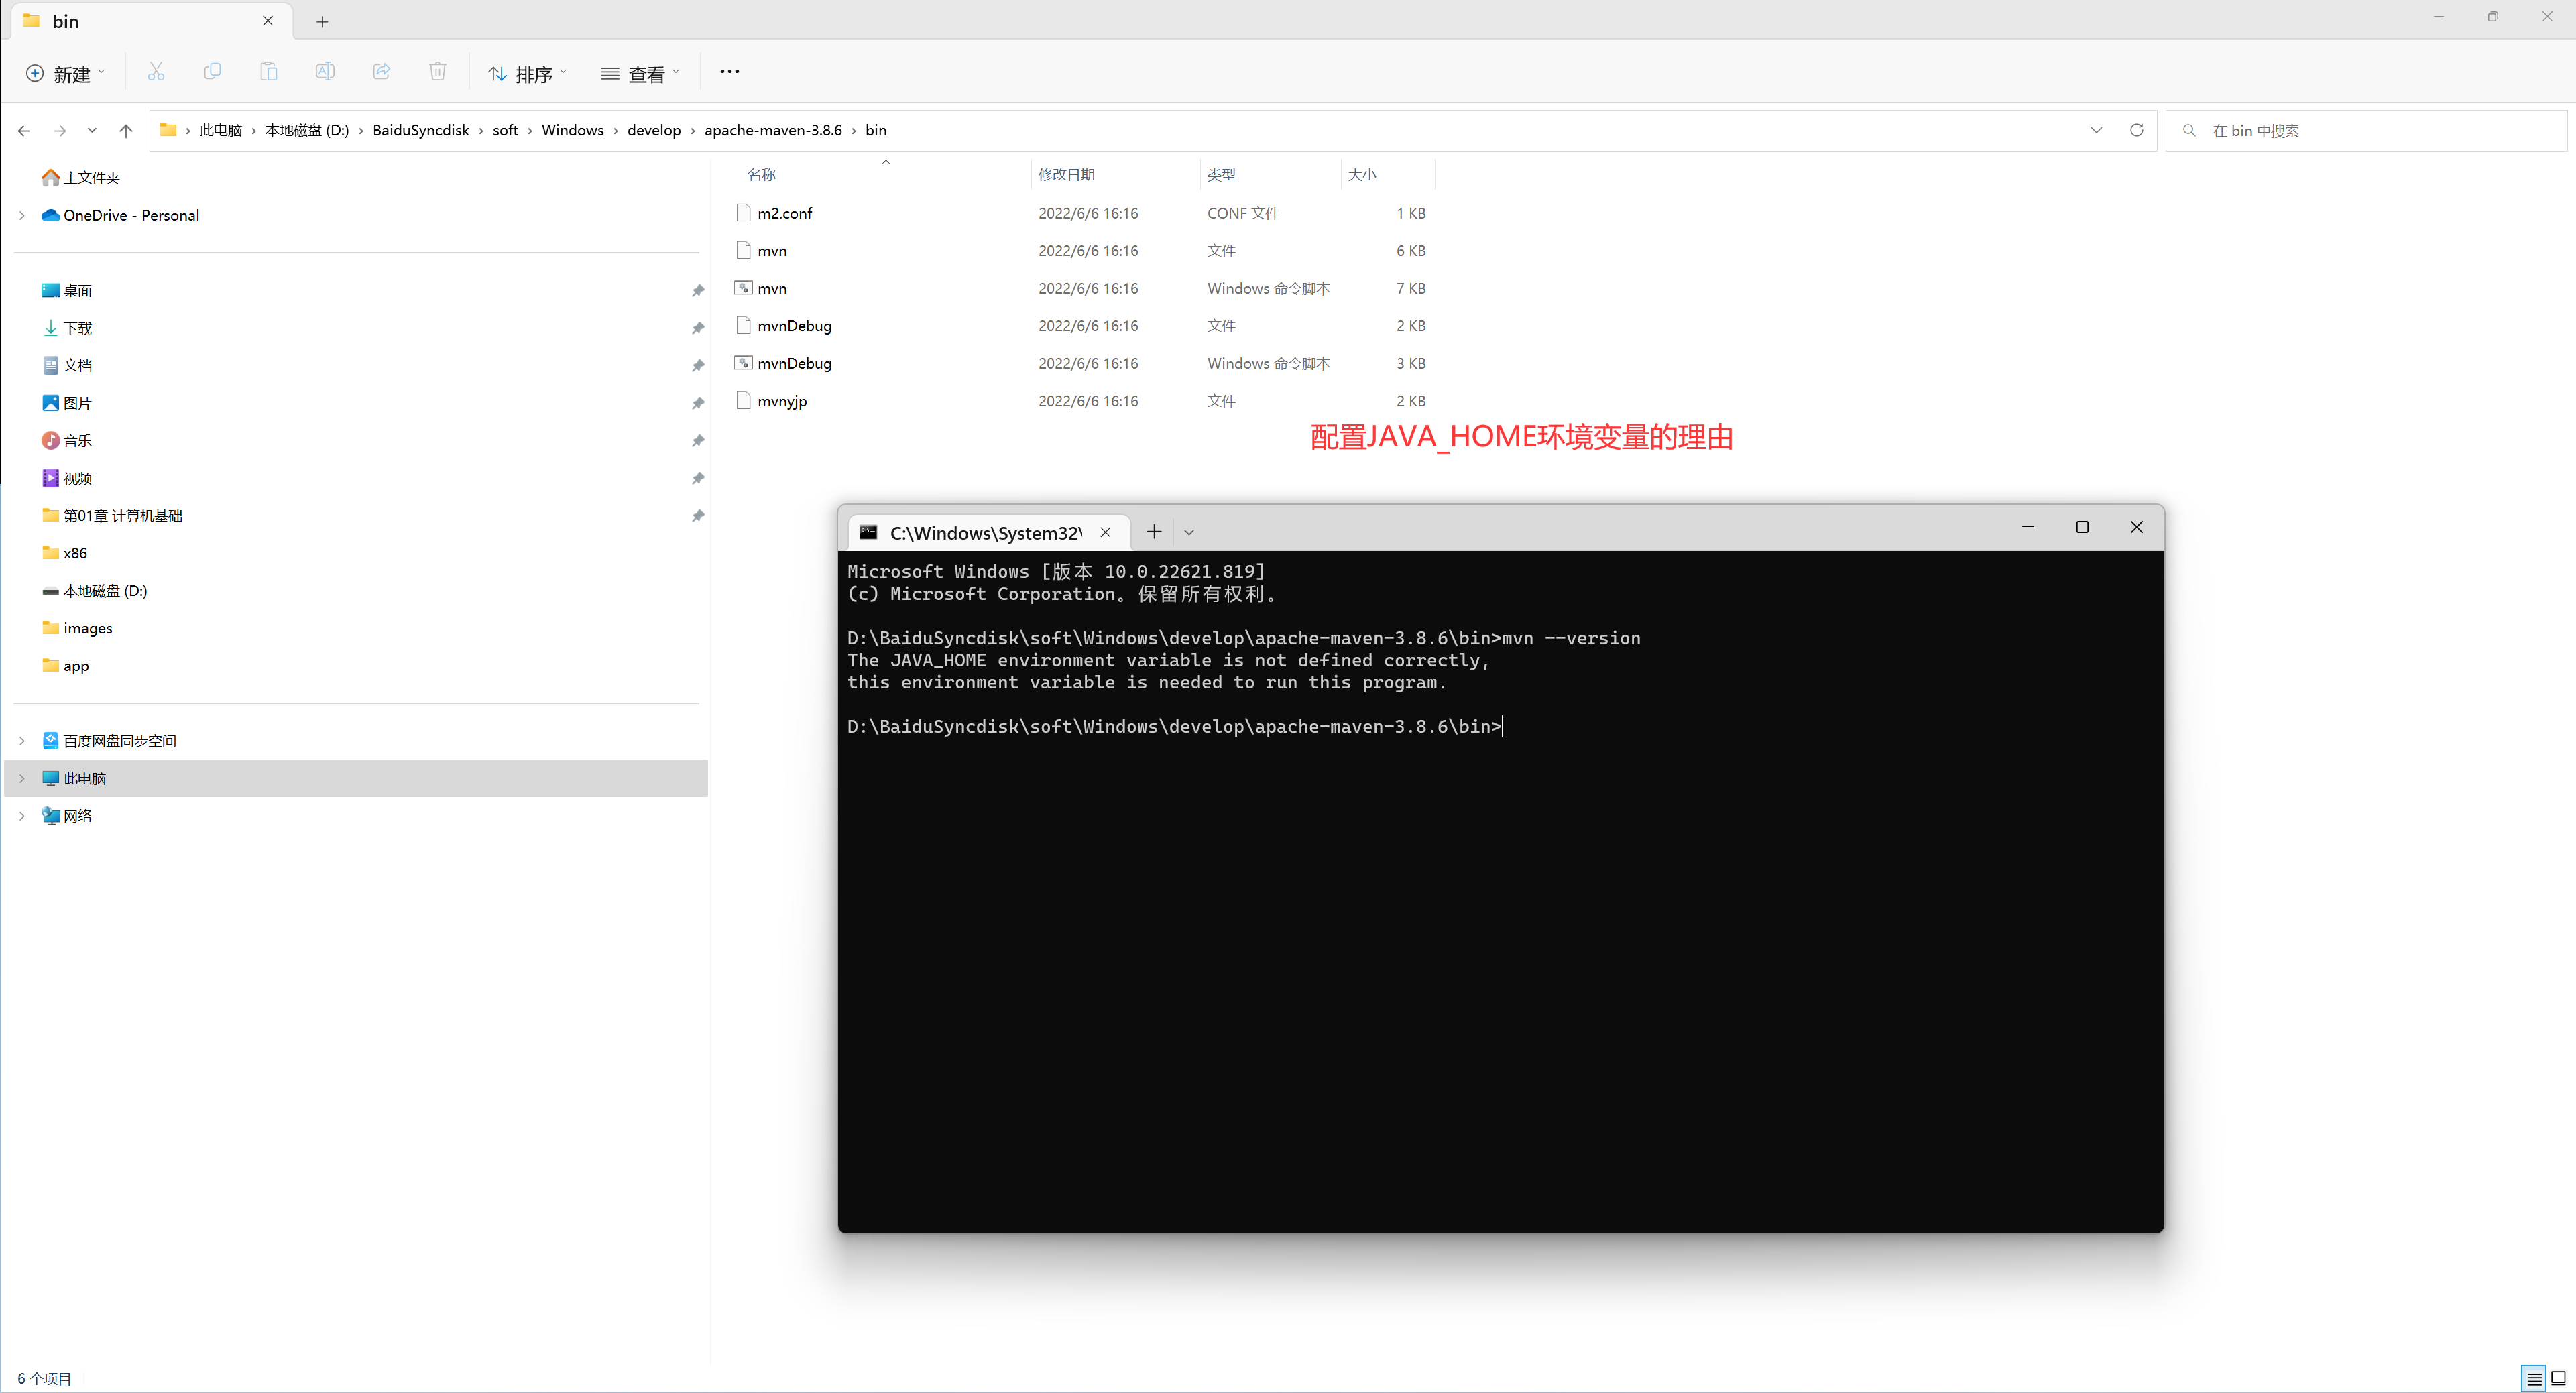Click the Delete trash icon
This screenshot has width=2576, height=1393.
pos(437,72)
